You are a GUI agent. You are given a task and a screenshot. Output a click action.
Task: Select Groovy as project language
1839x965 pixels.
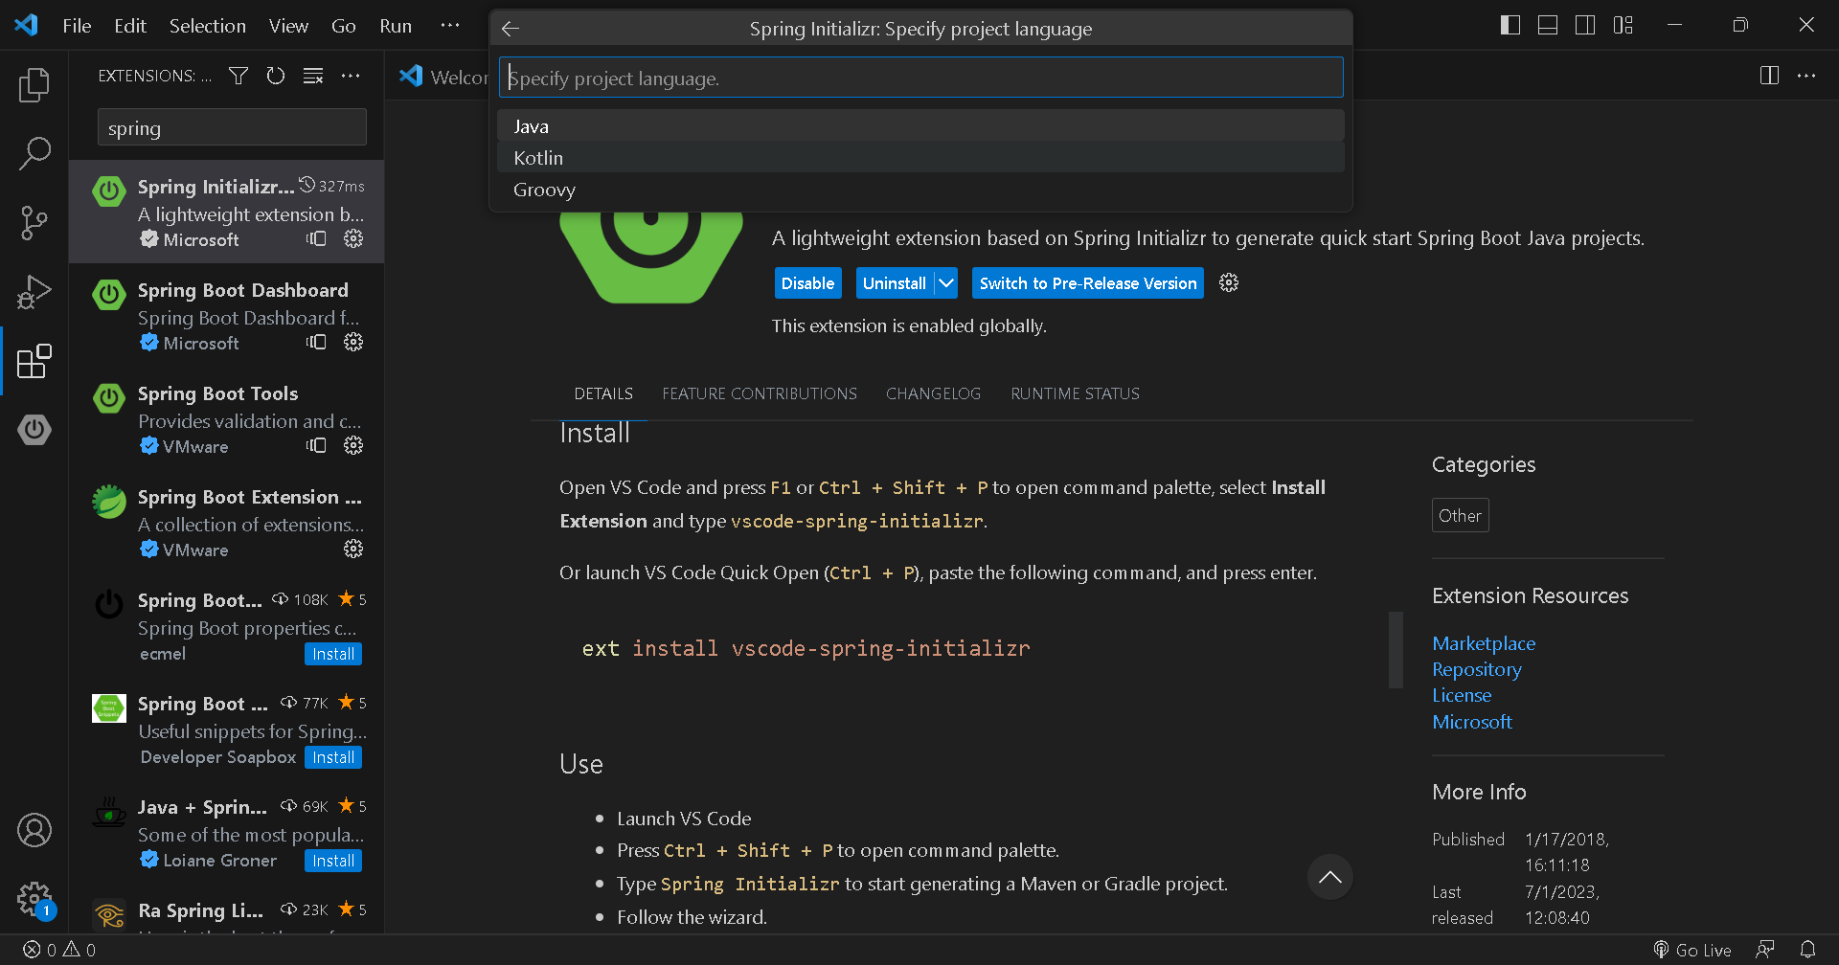tap(920, 189)
